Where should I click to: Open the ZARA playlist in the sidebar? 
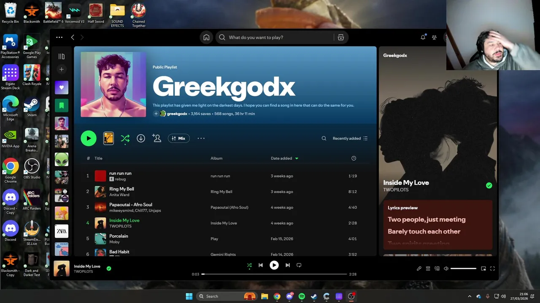point(62,231)
